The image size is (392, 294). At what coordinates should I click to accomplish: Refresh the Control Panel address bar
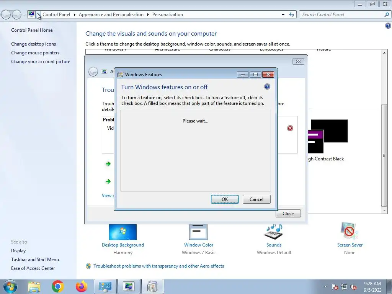291,15
